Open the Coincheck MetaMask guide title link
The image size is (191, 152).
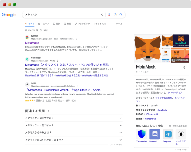pyautogui.click(x=67, y=65)
